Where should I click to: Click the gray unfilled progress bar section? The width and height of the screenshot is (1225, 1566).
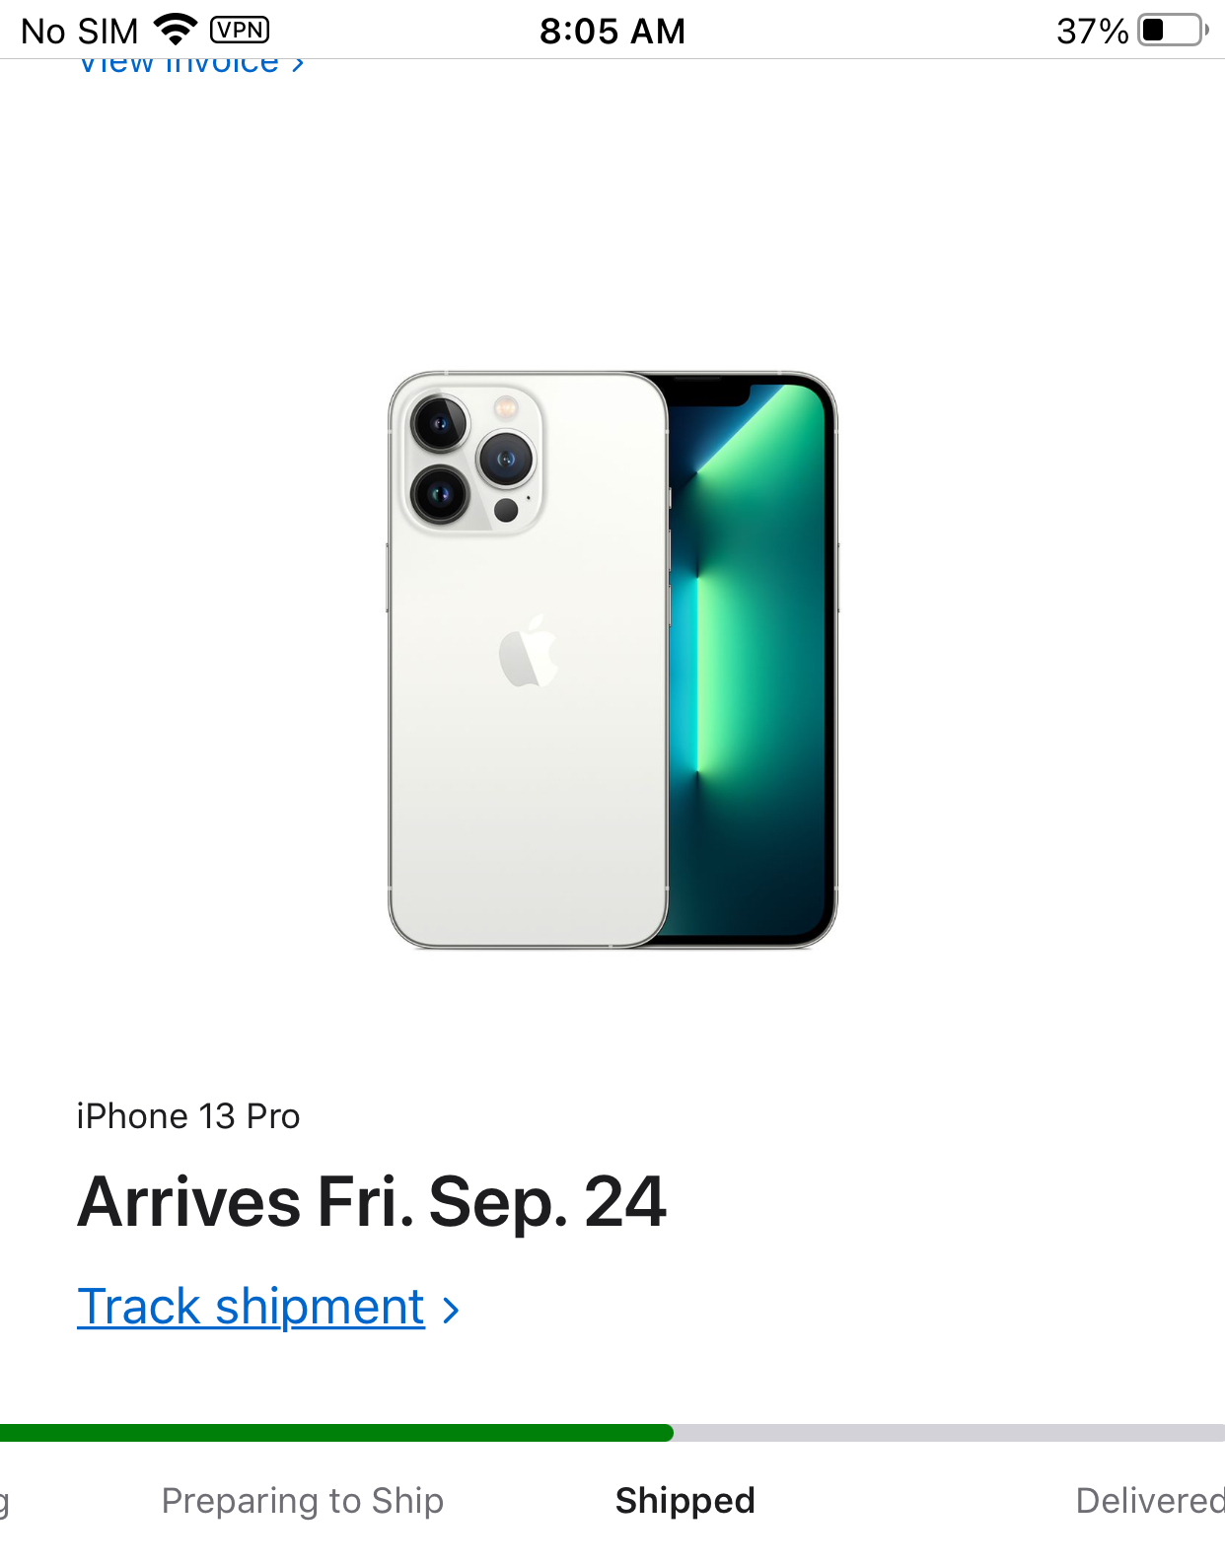(x=949, y=1433)
